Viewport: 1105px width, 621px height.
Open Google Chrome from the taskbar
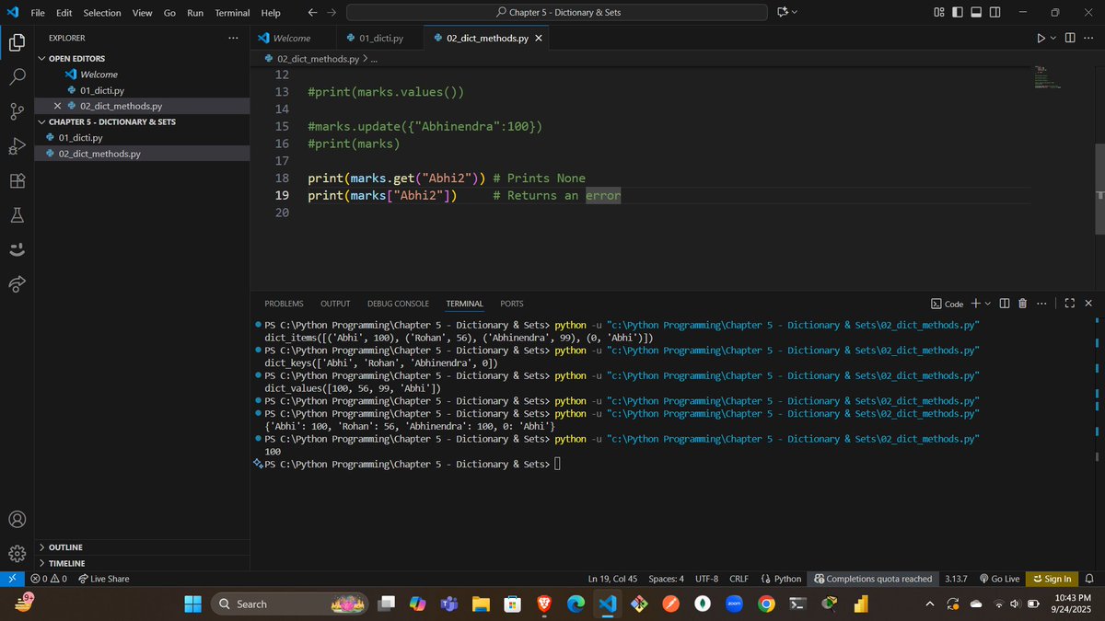[766, 604]
